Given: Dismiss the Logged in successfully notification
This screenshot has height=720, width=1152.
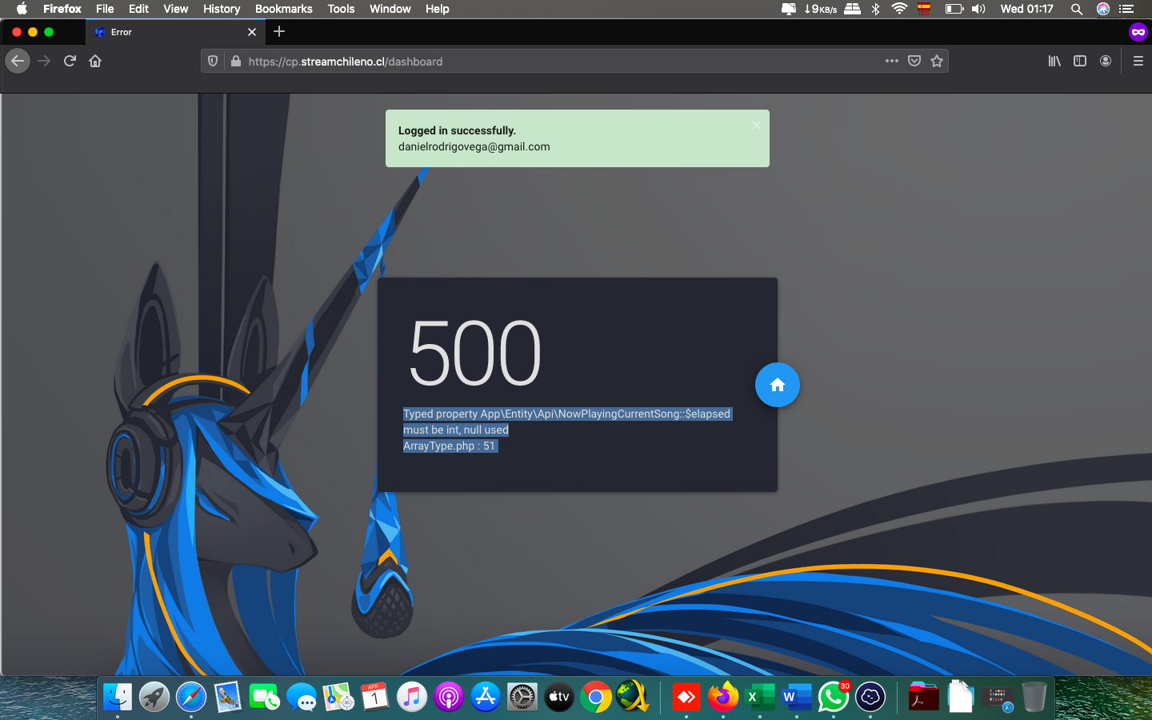Looking at the screenshot, I should tap(756, 126).
